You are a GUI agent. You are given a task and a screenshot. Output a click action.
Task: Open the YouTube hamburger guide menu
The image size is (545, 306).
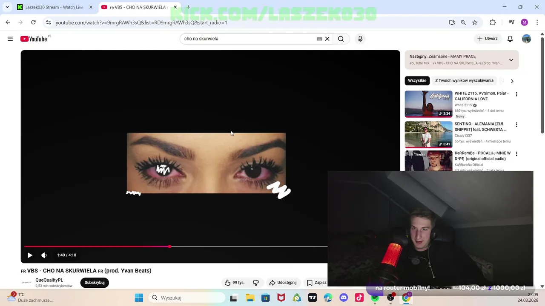click(x=10, y=39)
